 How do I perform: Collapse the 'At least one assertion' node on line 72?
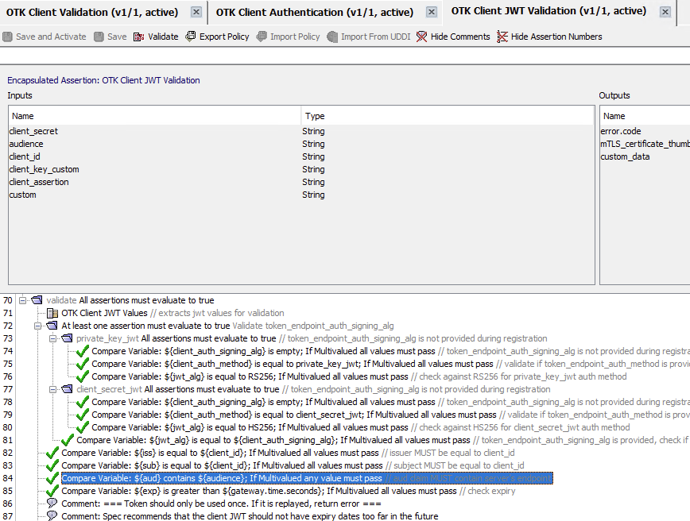point(37,326)
